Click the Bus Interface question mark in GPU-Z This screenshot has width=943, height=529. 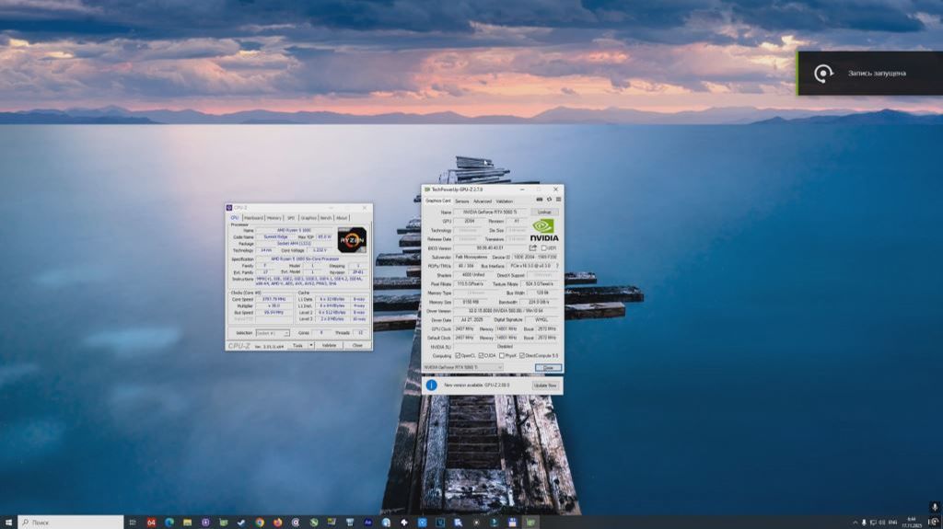pyautogui.click(x=557, y=266)
